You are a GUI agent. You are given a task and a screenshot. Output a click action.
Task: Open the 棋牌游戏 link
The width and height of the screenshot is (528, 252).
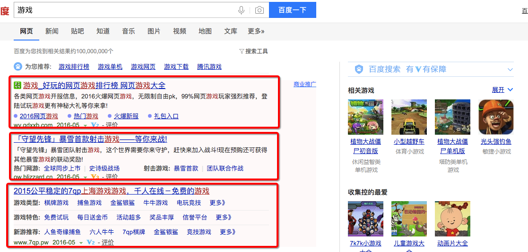pyautogui.click(x=56, y=203)
